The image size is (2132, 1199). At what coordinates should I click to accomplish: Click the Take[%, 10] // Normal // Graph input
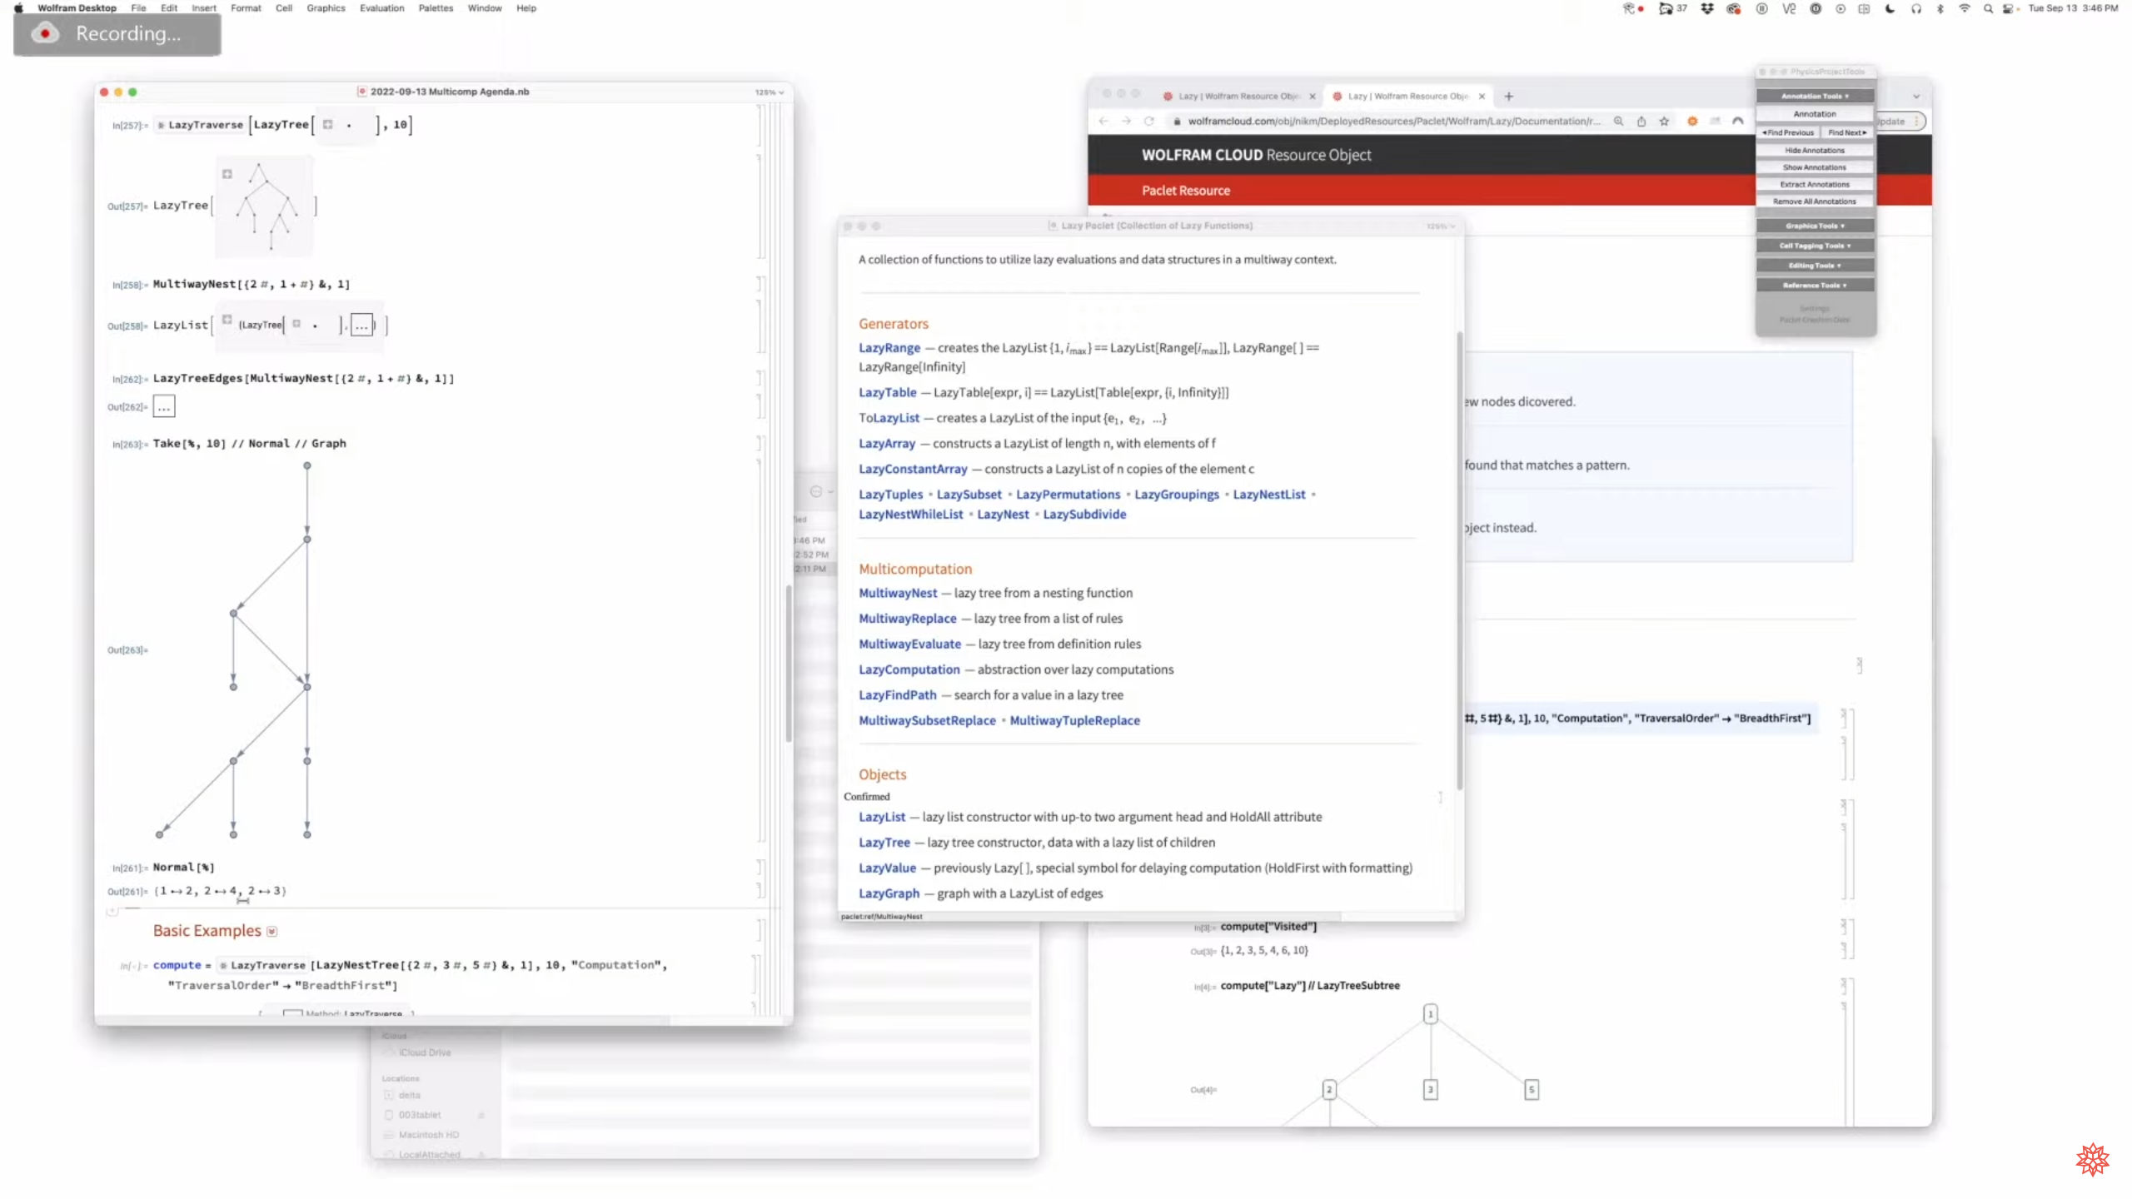pos(249,444)
